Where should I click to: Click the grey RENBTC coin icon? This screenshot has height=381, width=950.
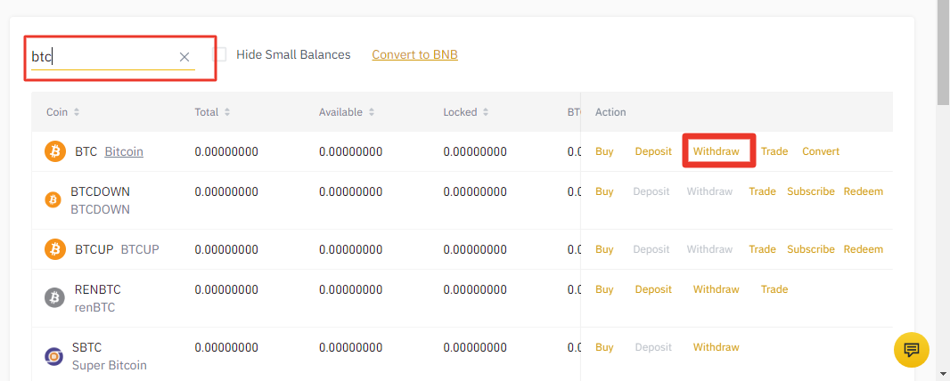click(54, 297)
